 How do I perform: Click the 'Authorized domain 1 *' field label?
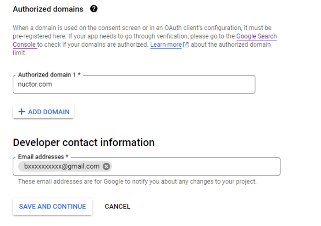click(x=50, y=75)
